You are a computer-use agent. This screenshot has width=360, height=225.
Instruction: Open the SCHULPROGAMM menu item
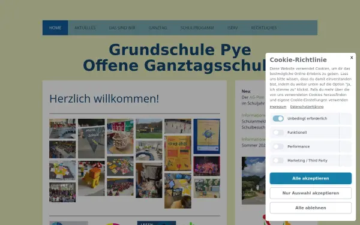tap(197, 28)
